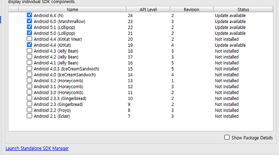The height and width of the screenshot is (155, 279).
Task: Check the Android 4.1 (Jelly Bean) checkbox
Action: [x=29, y=62]
